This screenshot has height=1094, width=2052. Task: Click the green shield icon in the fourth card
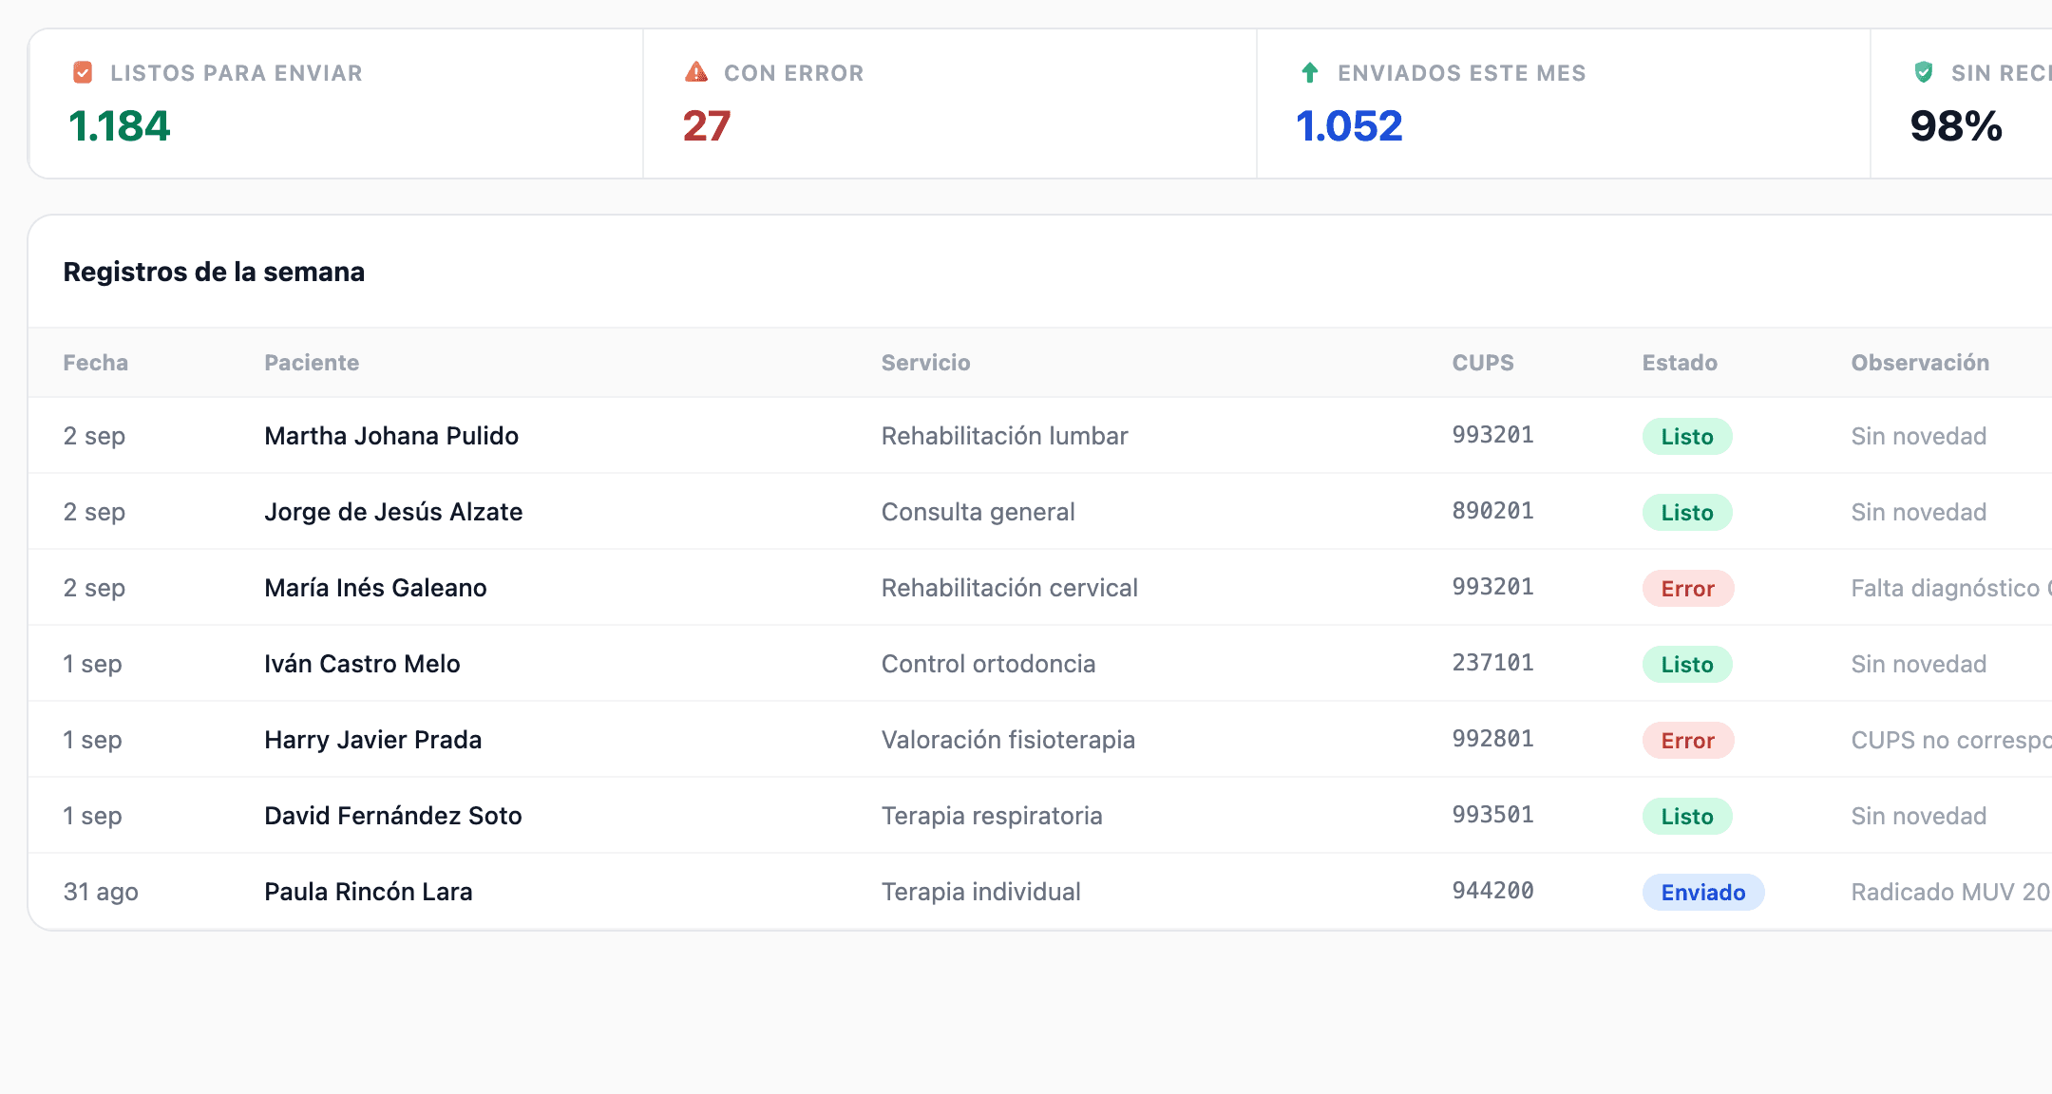click(x=1924, y=72)
